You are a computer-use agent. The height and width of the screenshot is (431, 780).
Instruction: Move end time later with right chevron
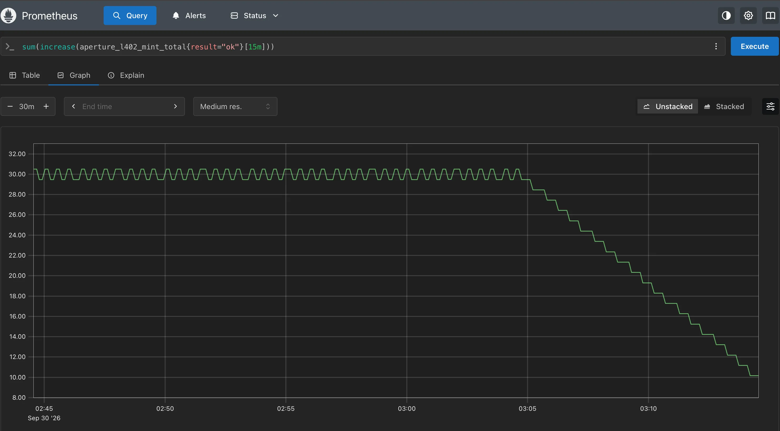click(175, 106)
